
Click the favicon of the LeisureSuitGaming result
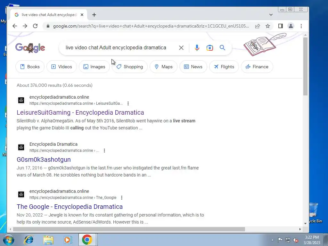coord(21,100)
